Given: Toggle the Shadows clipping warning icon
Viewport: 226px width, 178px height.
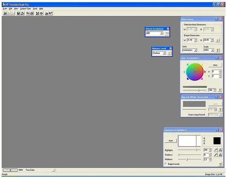Looking at the screenshot, I should (x=220, y=155).
